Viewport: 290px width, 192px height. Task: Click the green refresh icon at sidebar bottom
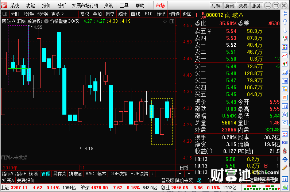[x=285, y=187]
